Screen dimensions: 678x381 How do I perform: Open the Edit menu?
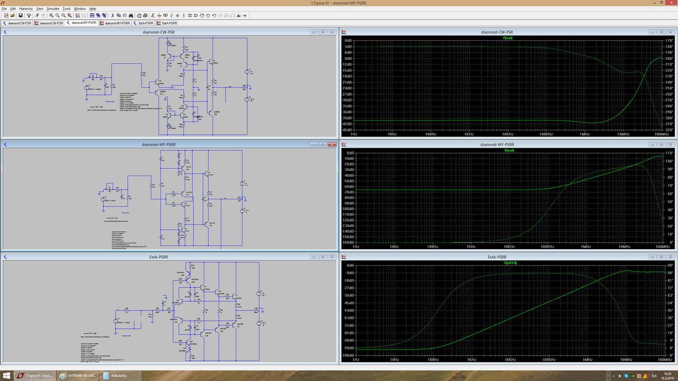click(13, 9)
